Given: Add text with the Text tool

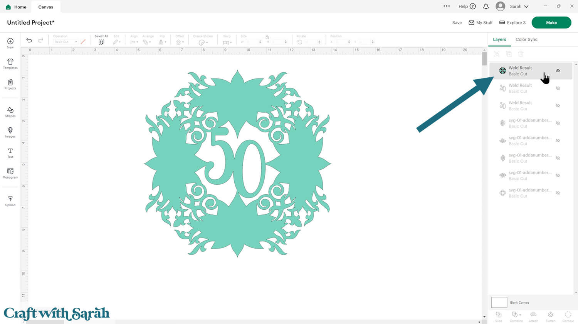Looking at the screenshot, I should tap(10, 153).
